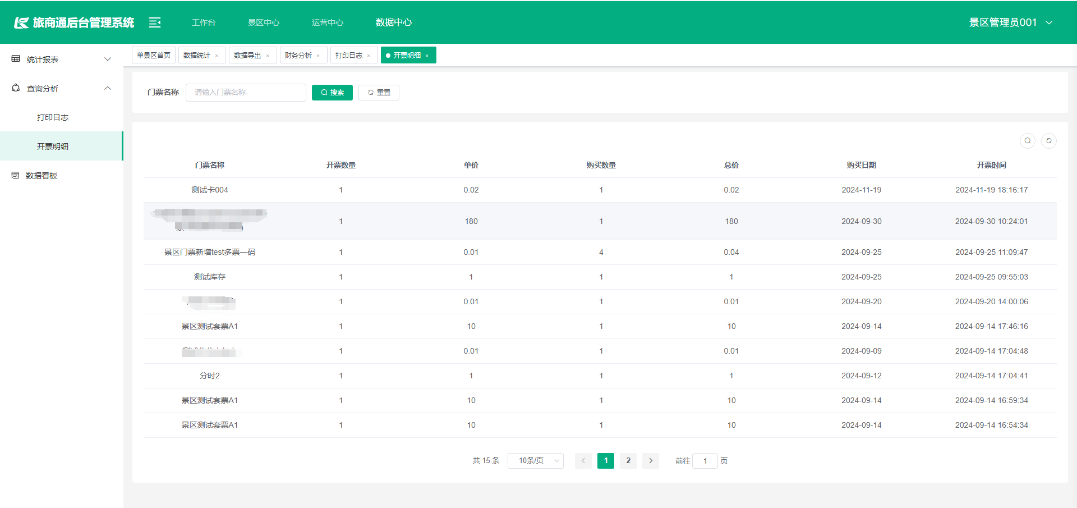Switch to the 打印日志 tab

coord(348,56)
